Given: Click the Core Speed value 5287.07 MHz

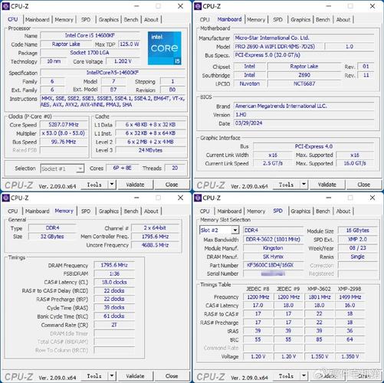Looking at the screenshot, I should (x=64, y=125).
